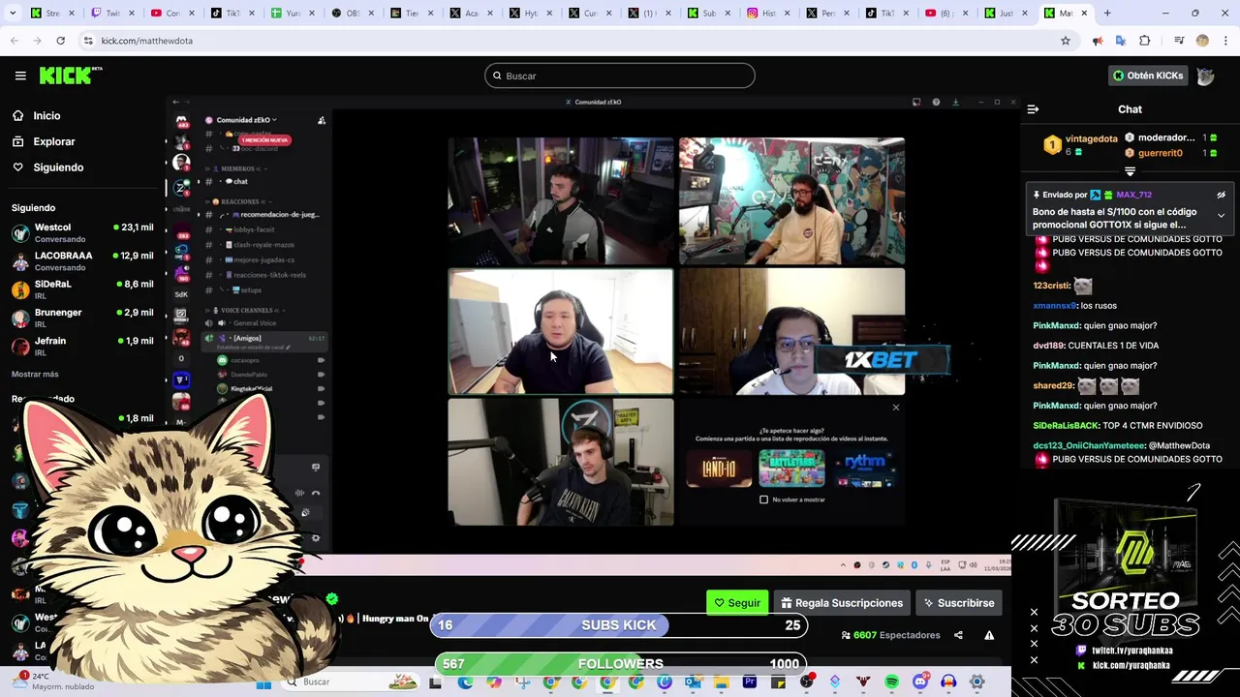
Task: Open a new Chrome tab
Action: coord(1107,14)
